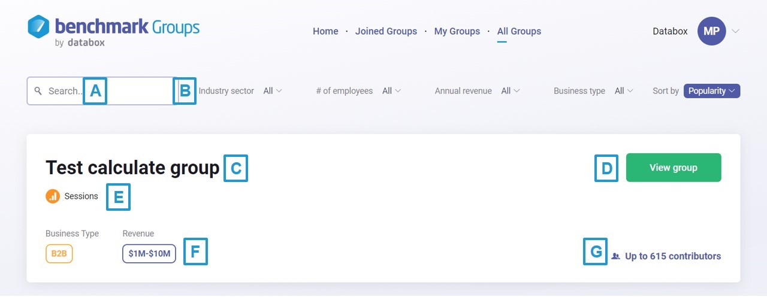The image size is (767, 297).
Task: Open the Business type filter dropdown
Action: pos(624,91)
